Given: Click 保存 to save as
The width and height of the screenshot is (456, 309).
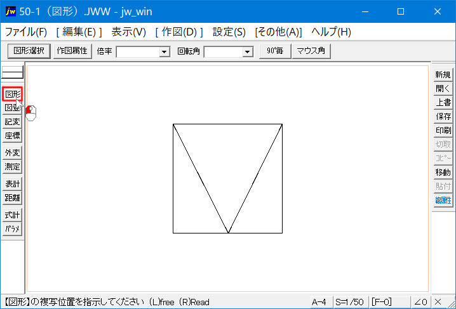Looking at the screenshot, I should click(443, 117).
